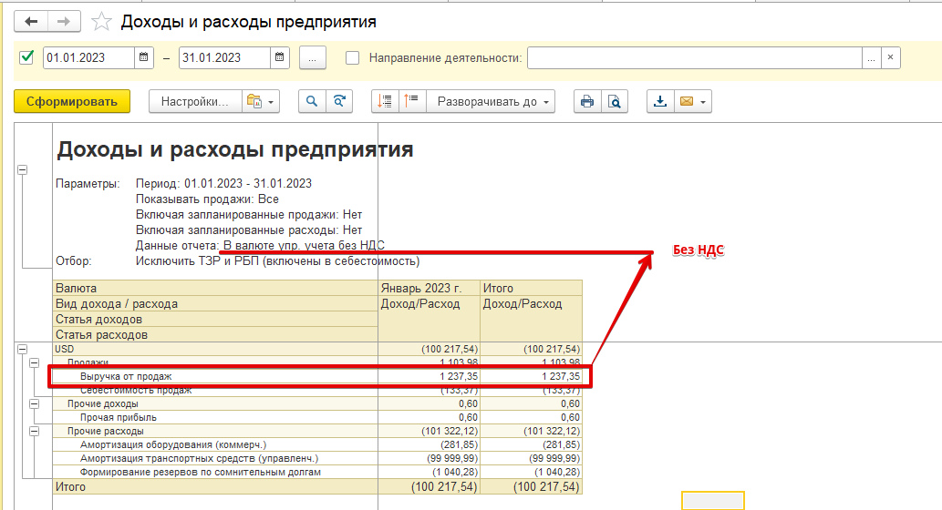Screen dimensions: 942x510
Task: Open report variants dropdown next to Настройки
Action: 260,101
